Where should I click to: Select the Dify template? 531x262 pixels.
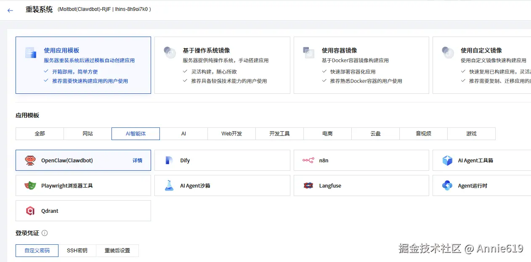[222, 160]
